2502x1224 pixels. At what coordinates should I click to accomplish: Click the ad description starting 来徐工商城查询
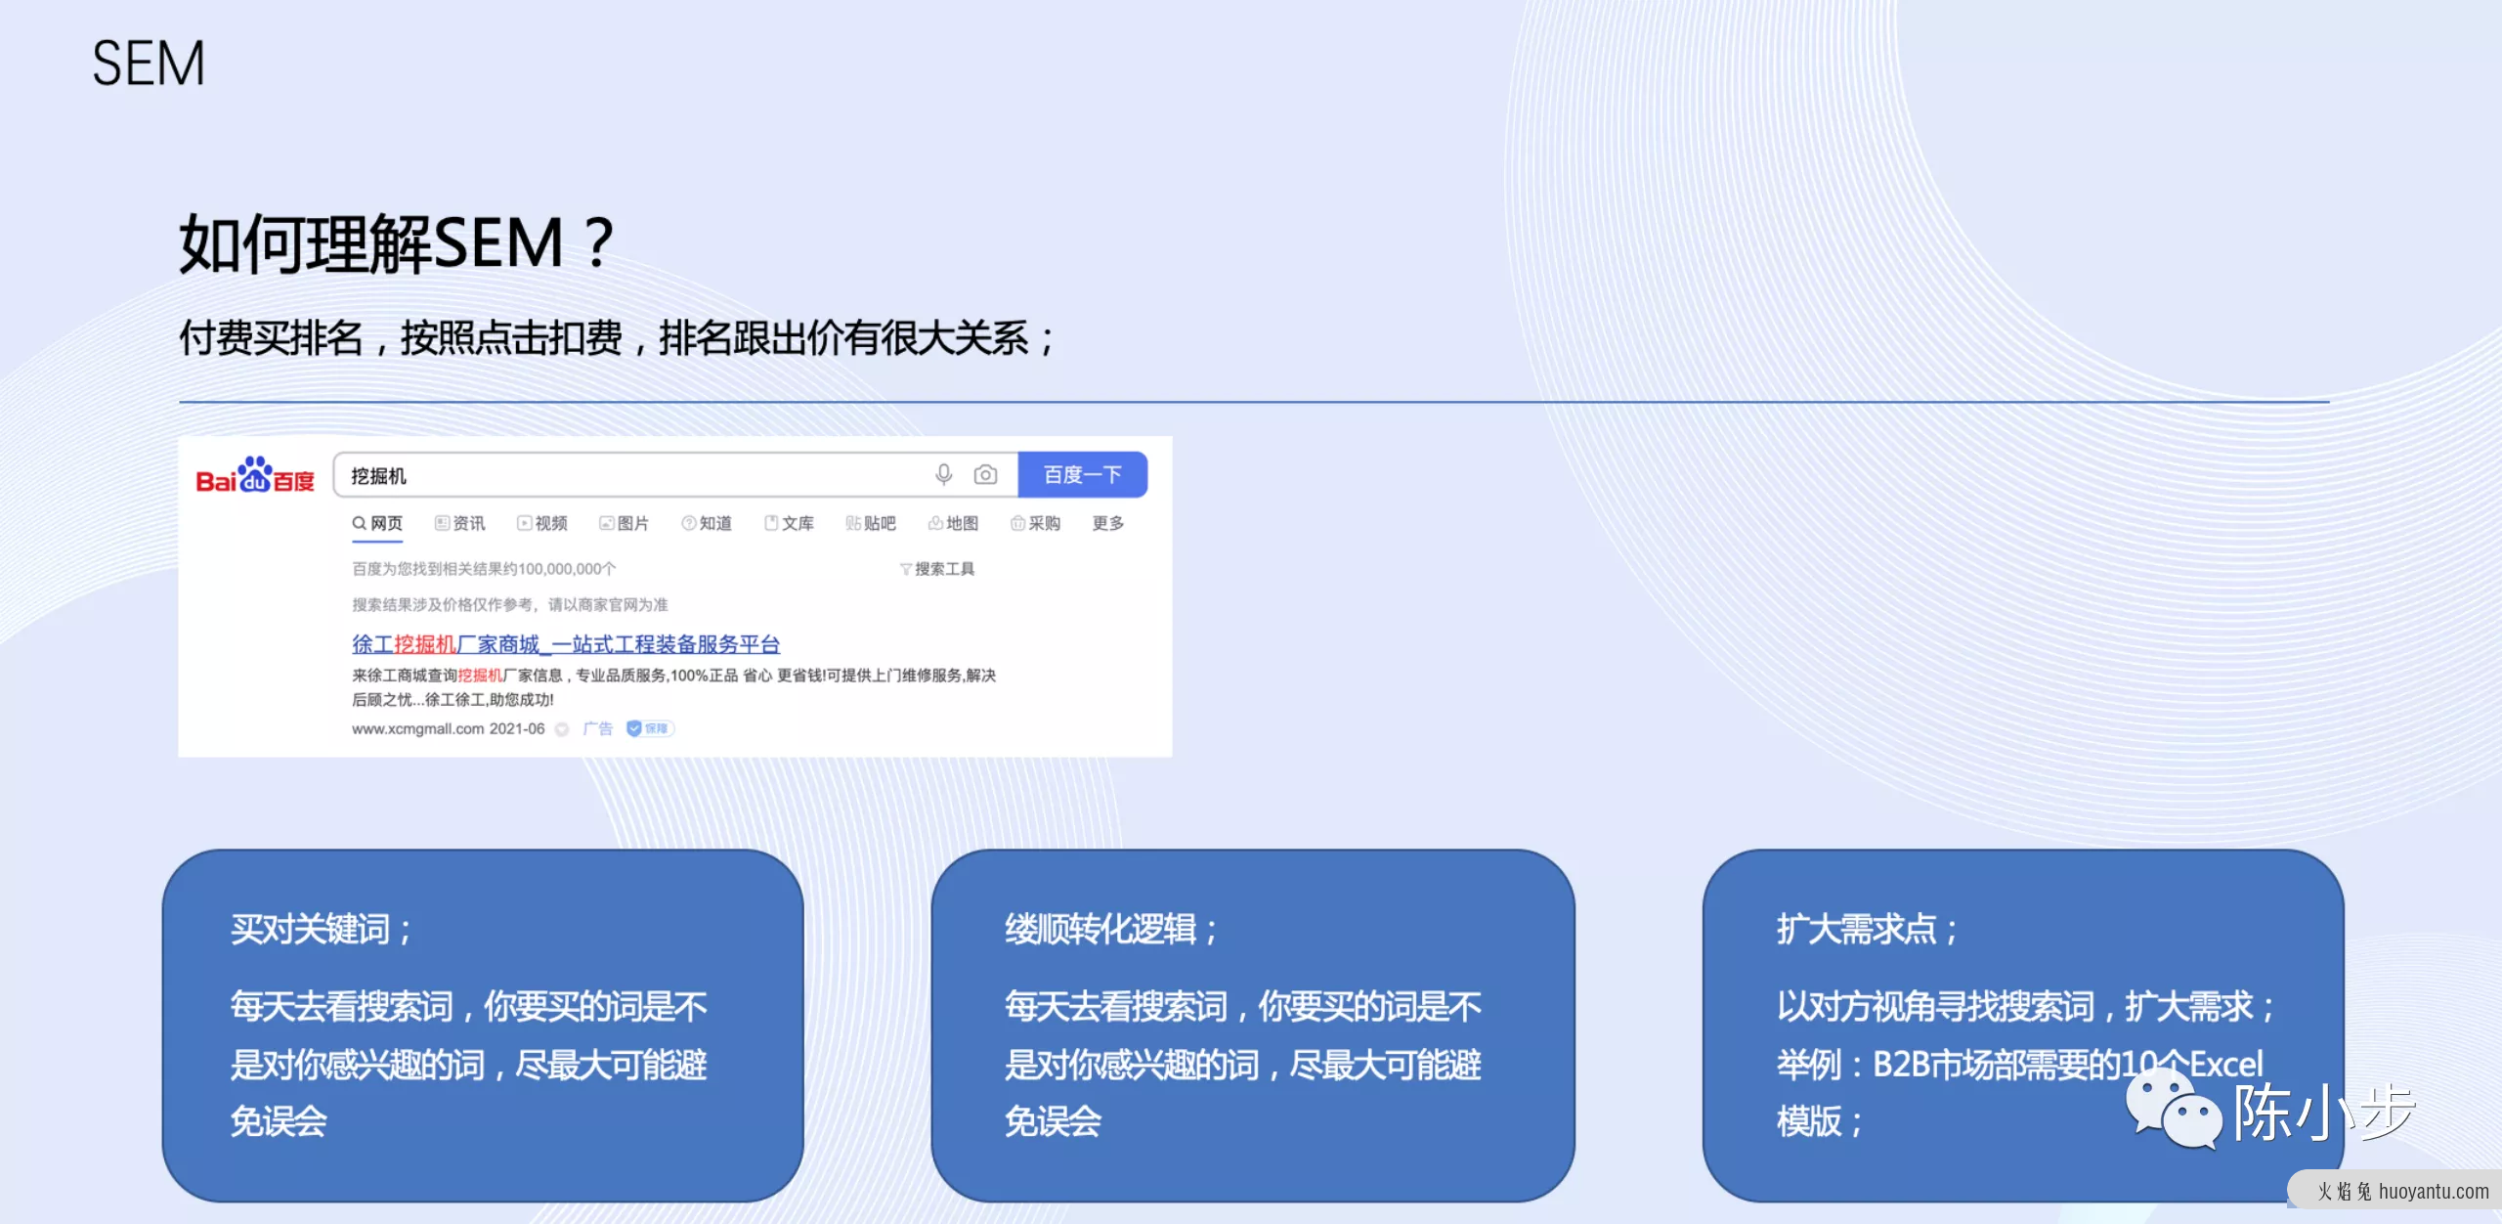tap(674, 687)
